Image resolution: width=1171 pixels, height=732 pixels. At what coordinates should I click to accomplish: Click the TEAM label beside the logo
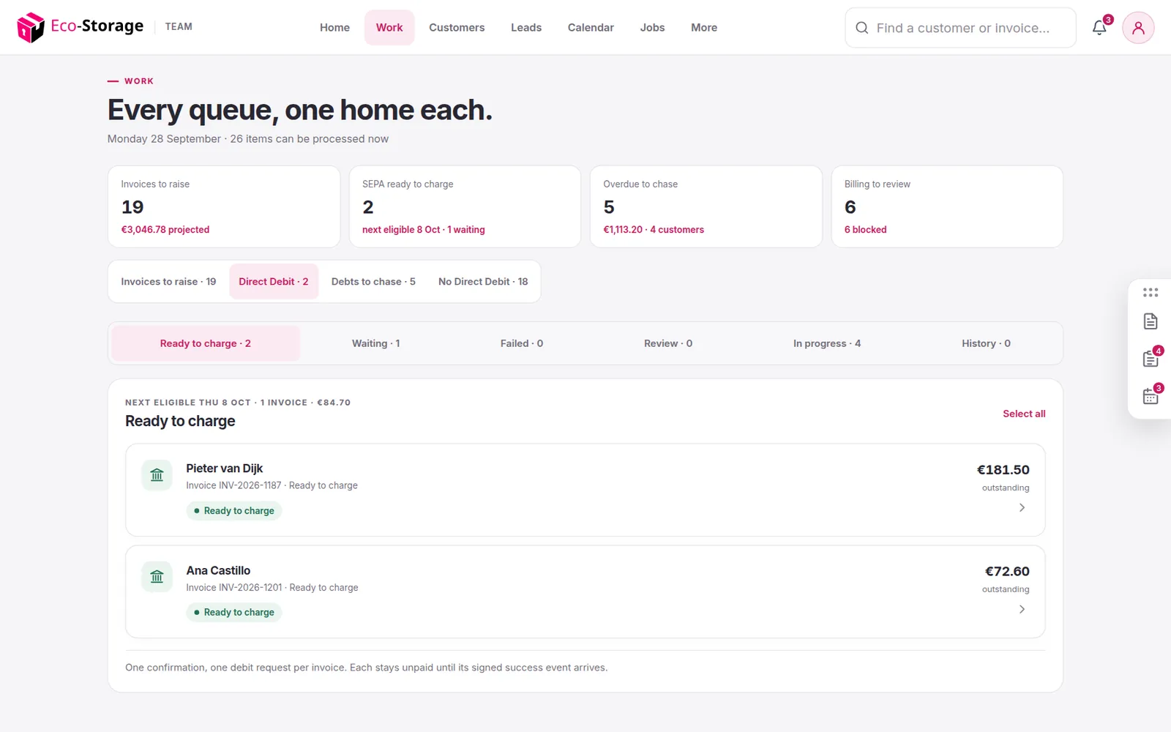179,27
